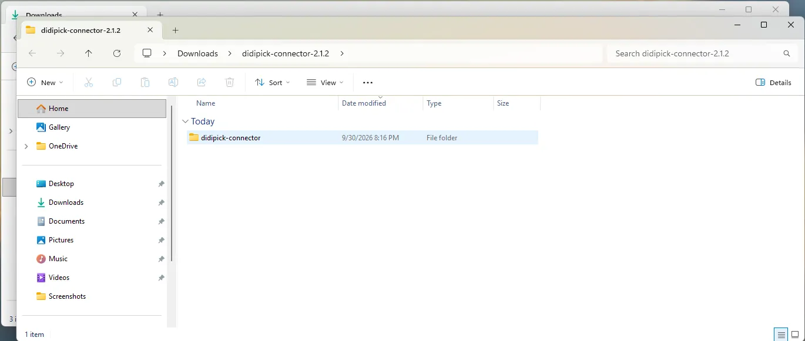Screen dimensions: 805x341
Task: Click the Share icon in the toolbar
Action: pos(202,83)
